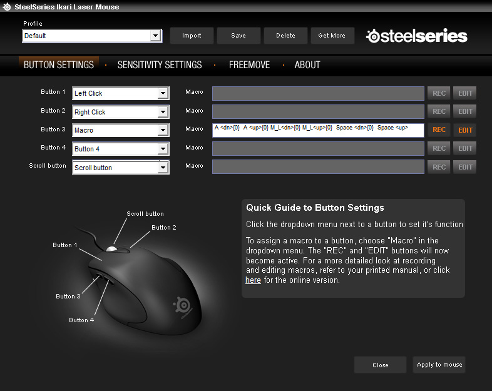Expand the Scroll button function dropdown
The image size is (492, 391).
(x=121, y=168)
